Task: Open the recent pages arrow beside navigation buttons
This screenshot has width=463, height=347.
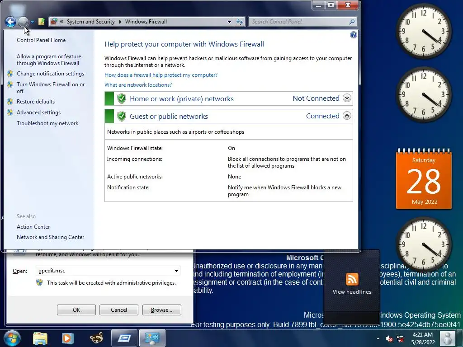Action: point(32,22)
